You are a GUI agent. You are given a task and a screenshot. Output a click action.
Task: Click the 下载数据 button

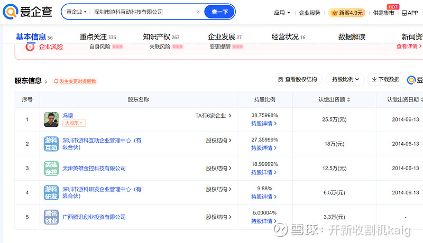pos(386,79)
